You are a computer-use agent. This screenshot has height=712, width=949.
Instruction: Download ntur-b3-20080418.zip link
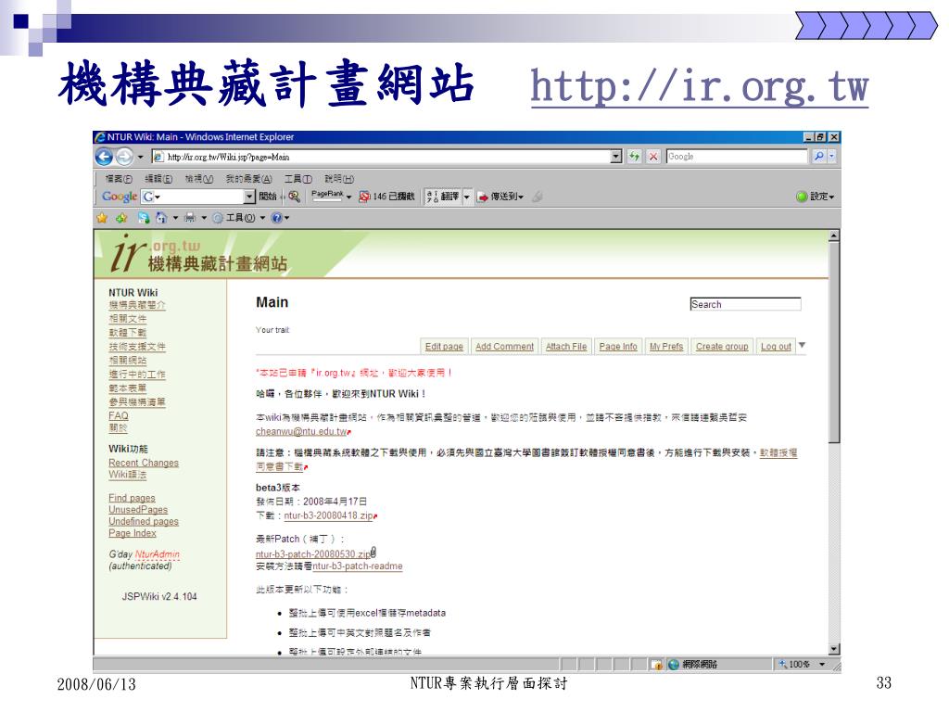point(328,515)
